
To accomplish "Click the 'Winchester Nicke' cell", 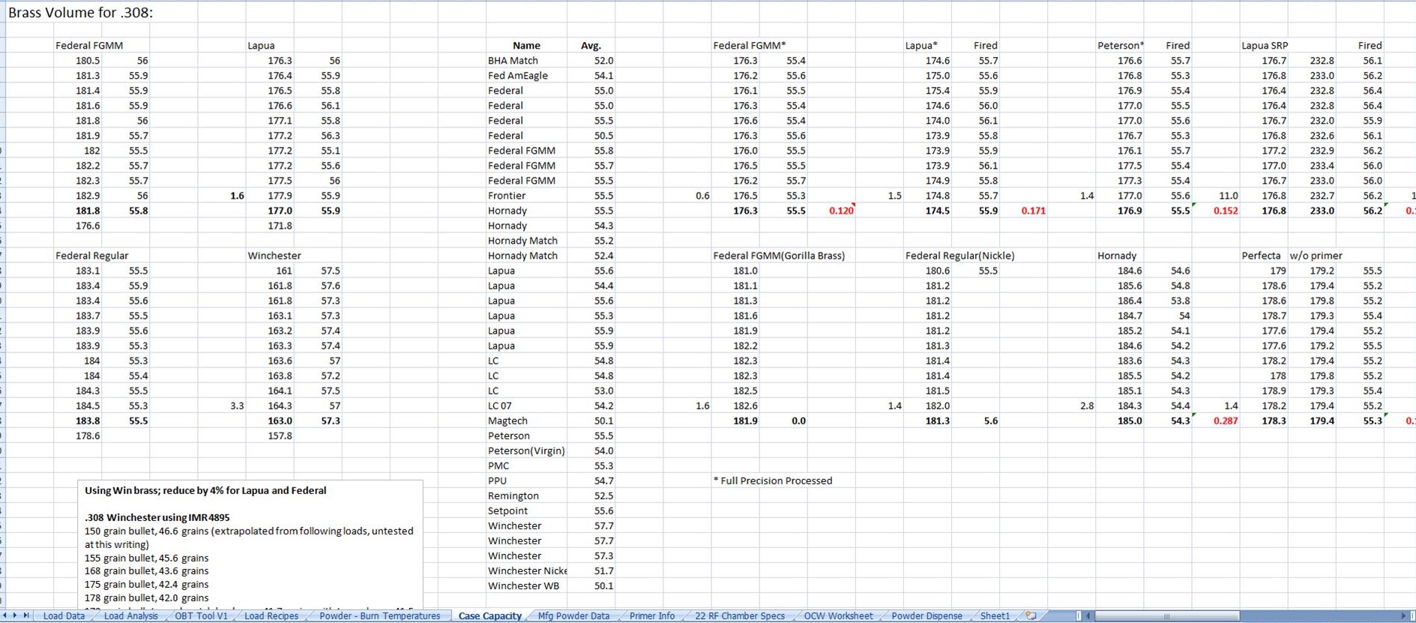I will pos(526,571).
